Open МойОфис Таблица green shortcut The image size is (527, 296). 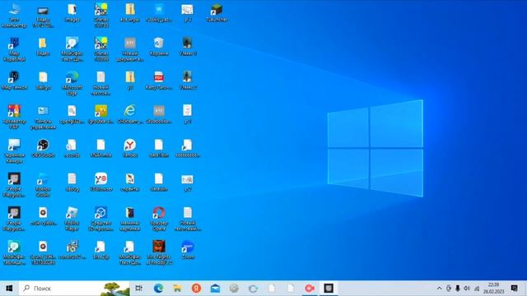coord(14,252)
